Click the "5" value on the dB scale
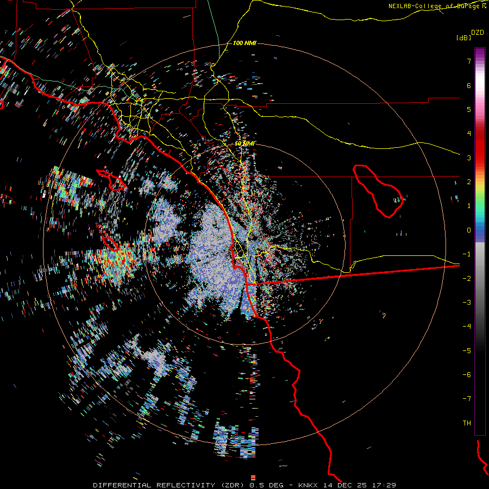Viewport: 489px width, 489px height. coord(469,109)
